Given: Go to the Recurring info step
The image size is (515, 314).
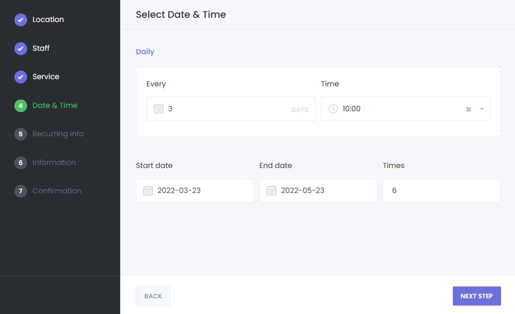Looking at the screenshot, I should click(58, 134).
